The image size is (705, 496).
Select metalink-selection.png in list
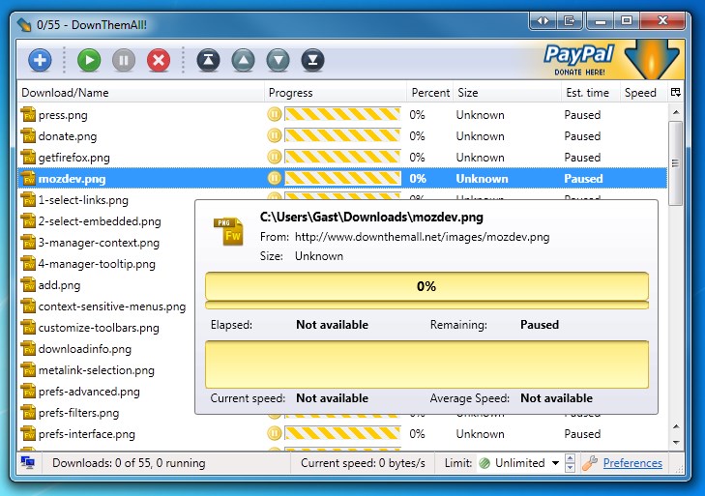coord(96,370)
